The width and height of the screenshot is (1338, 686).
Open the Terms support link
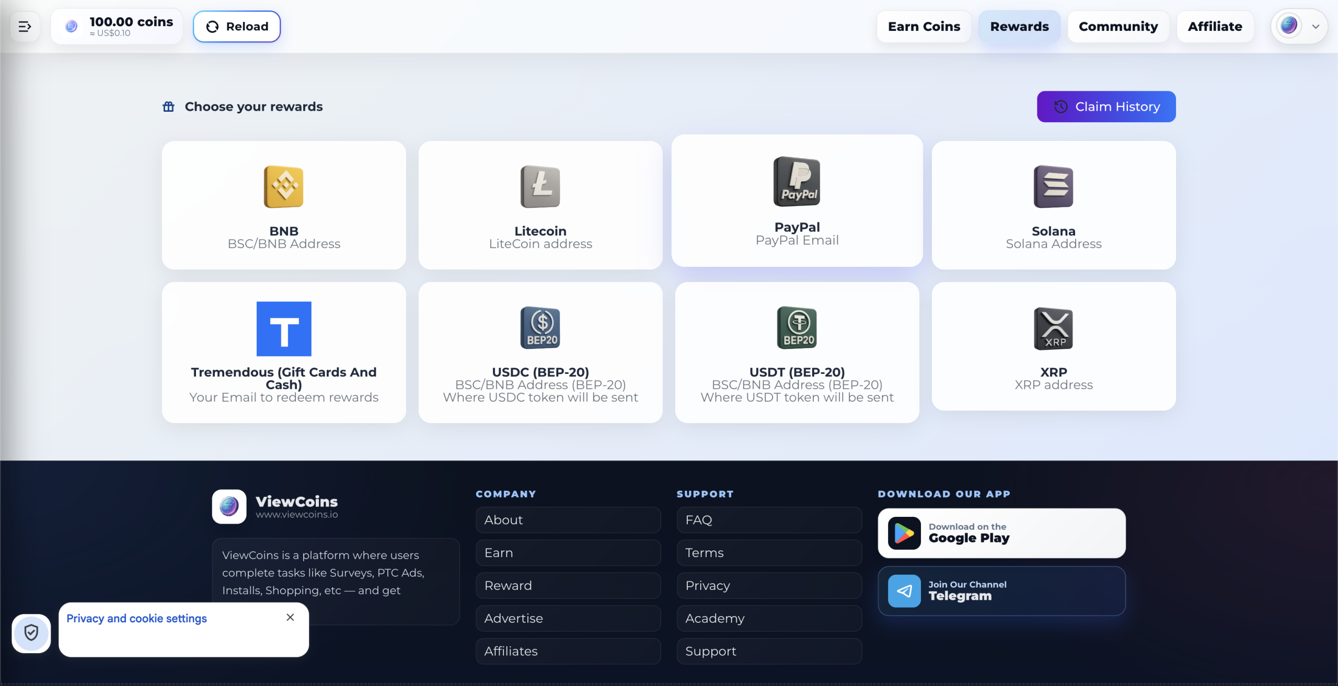pos(769,553)
